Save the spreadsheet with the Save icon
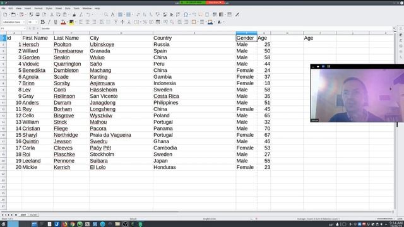The height and width of the screenshot is (227, 404). 21,15
